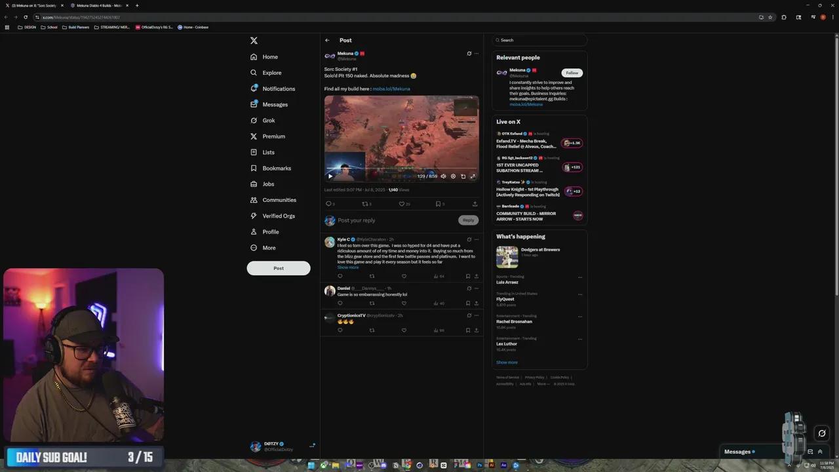Click the reply icon on Mekuna's post
This screenshot has width=839, height=472.
coord(329,204)
